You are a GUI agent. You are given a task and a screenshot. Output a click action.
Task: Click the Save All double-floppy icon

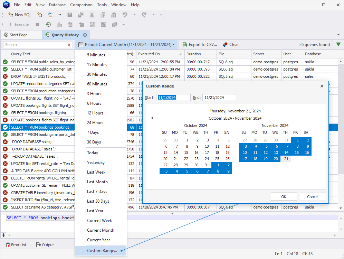pyautogui.click(x=81, y=15)
